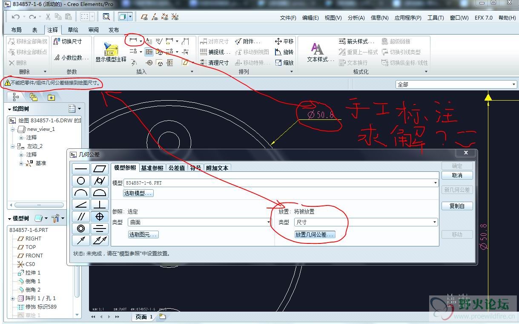Select the surface profile tolerance symbol
The width and height of the screenshot is (519, 324).
pyautogui.click(x=100, y=193)
